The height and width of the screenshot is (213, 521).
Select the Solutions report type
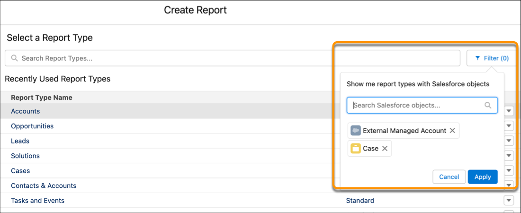pos(25,156)
